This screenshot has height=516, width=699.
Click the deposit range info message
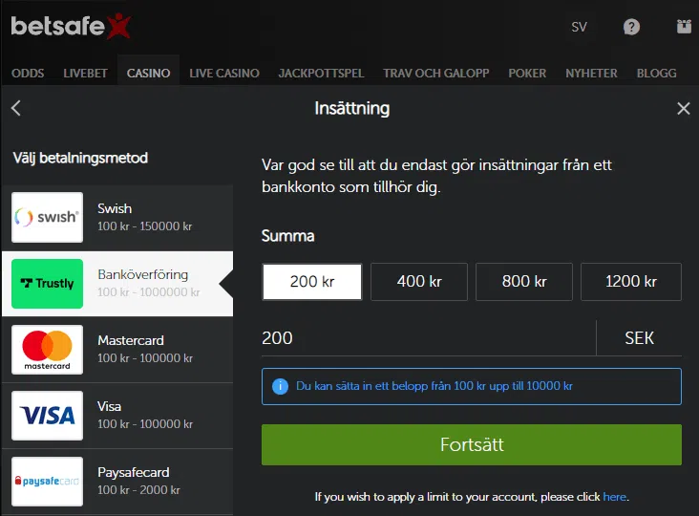pos(472,386)
